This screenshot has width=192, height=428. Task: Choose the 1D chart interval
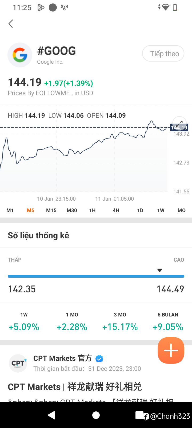pyautogui.click(x=140, y=211)
